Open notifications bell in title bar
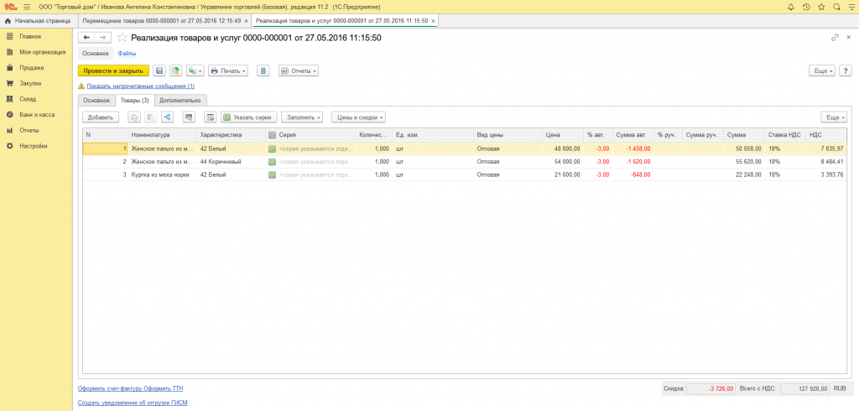 pyautogui.click(x=790, y=7)
